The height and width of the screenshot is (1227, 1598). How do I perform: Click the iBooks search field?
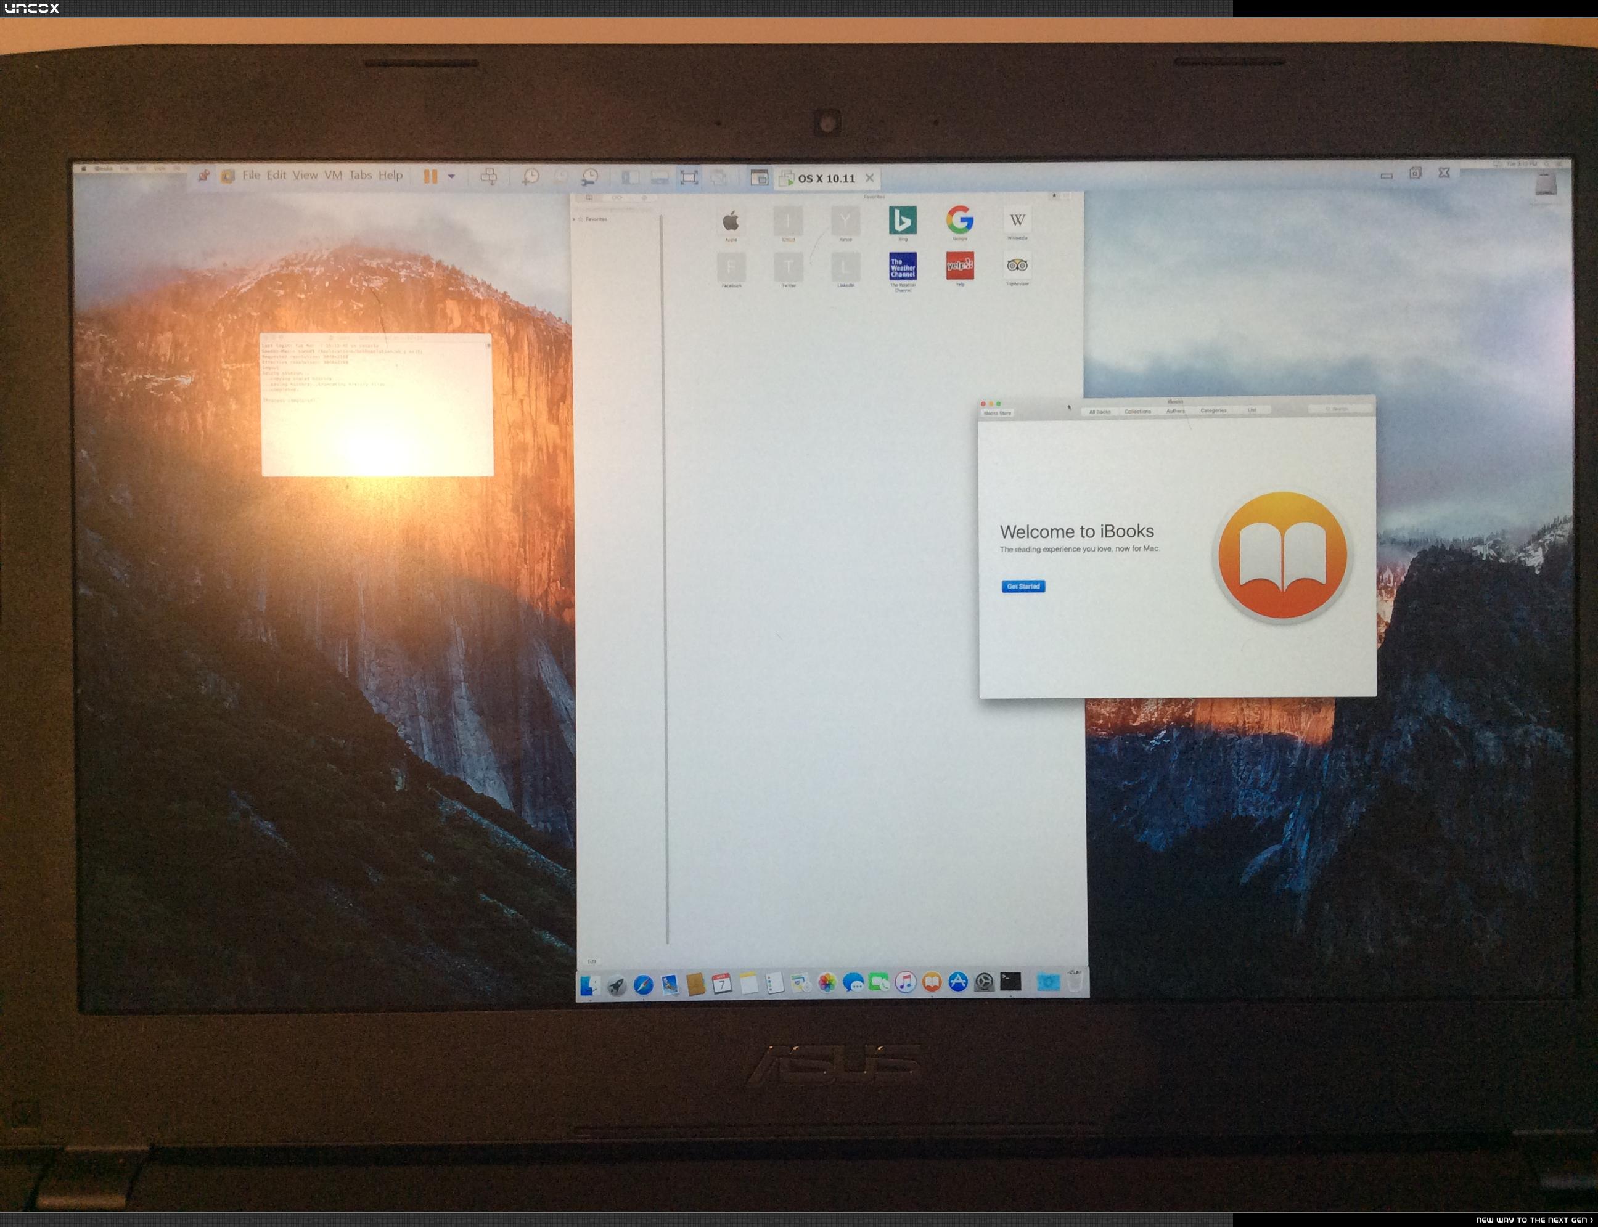point(1339,409)
